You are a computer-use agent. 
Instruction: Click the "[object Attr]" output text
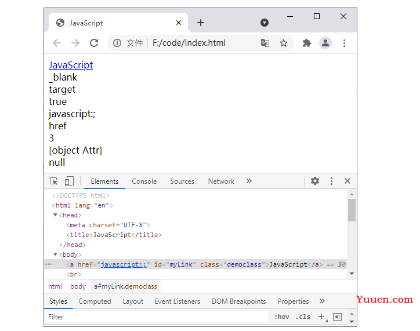(75, 150)
